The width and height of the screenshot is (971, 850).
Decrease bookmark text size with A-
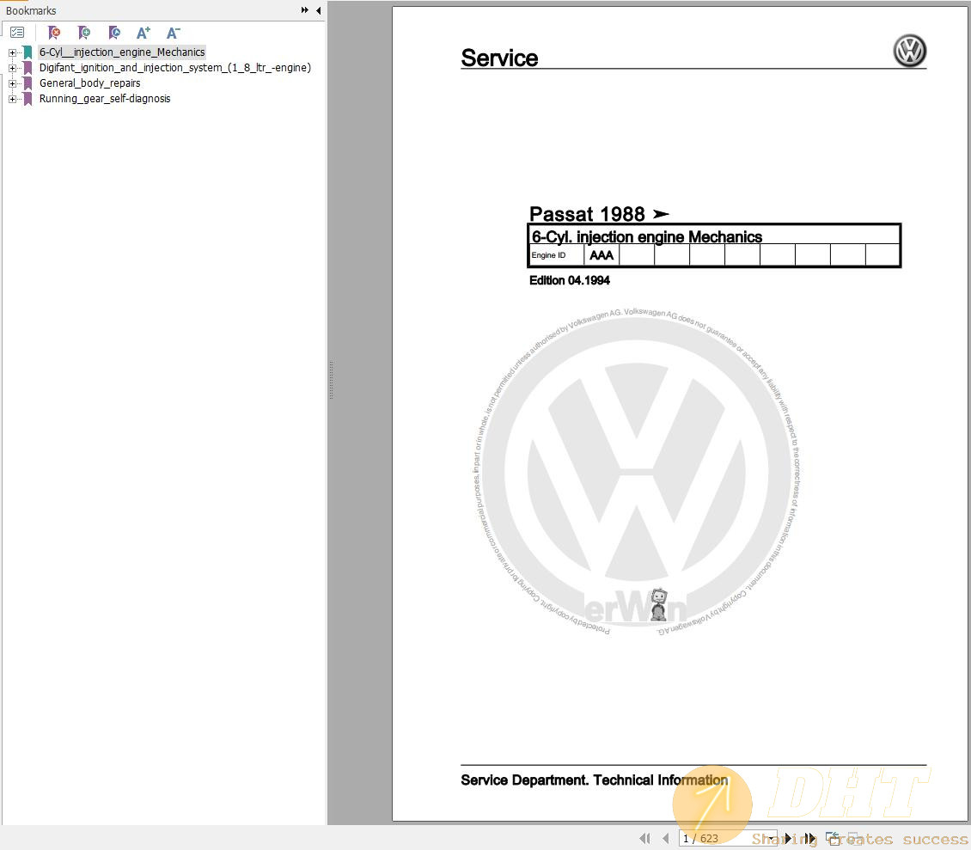coord(174,32)
